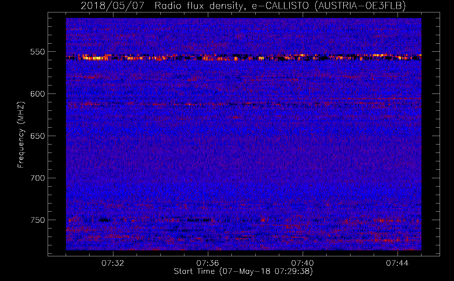454x281 pixels.
Task: Click the 600 frequency tick label
Action: [x=38, y=94]
